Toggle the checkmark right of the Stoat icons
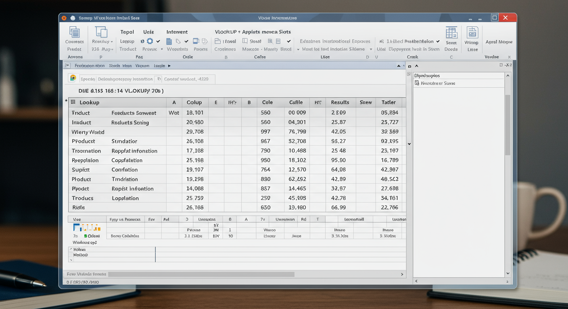The image size is (568, 309). (289, 41)
